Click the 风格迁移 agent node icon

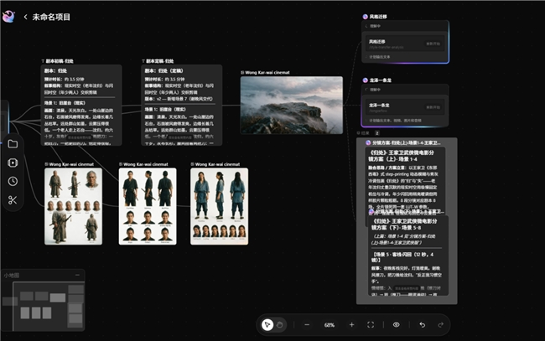click(365, 17)
